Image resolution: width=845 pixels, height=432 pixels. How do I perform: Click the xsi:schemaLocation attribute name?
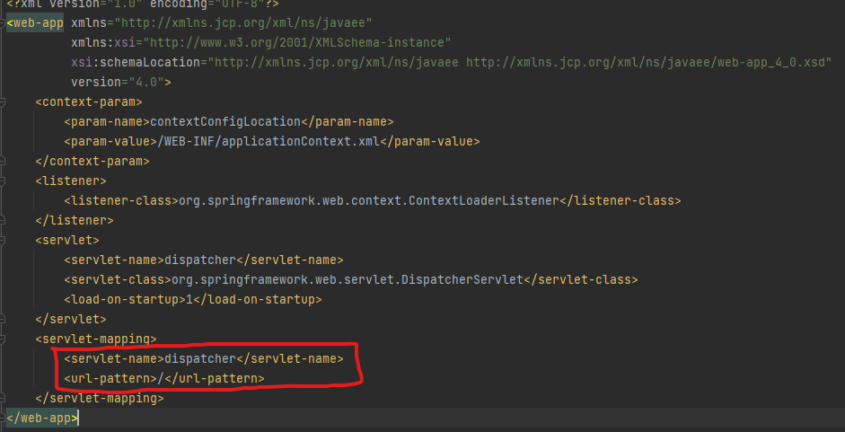pyautogui.click(x=136, y=63)
